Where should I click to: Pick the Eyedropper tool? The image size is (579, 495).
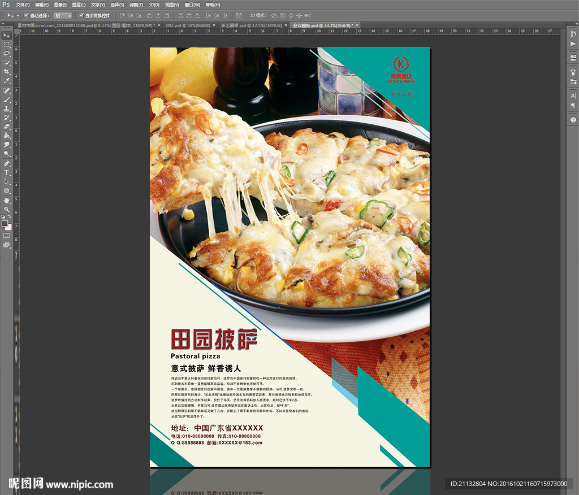click(7, 81)
